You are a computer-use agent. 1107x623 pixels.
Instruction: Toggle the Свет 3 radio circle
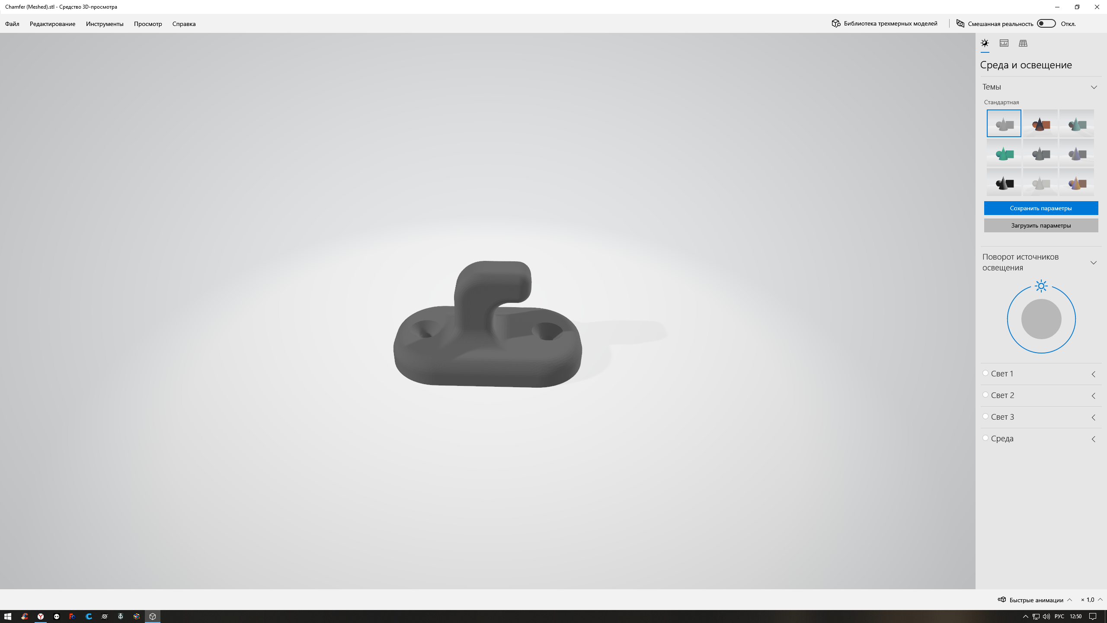[x=985, y=416]
